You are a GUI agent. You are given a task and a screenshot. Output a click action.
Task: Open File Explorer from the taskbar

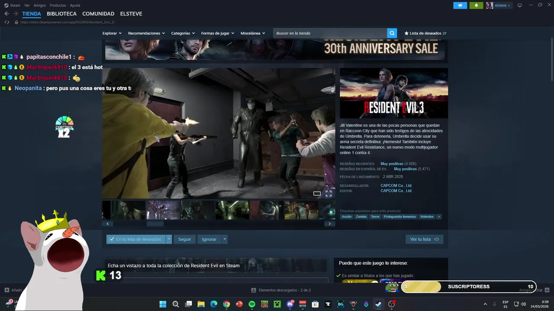[201, 304]
